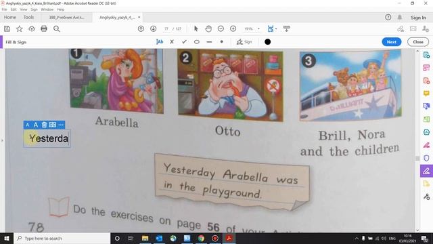Click the vertical scrollbar thumb
The height and width of the screenshot is (244, 433).
pyautogui.click(x=417, y=158)
